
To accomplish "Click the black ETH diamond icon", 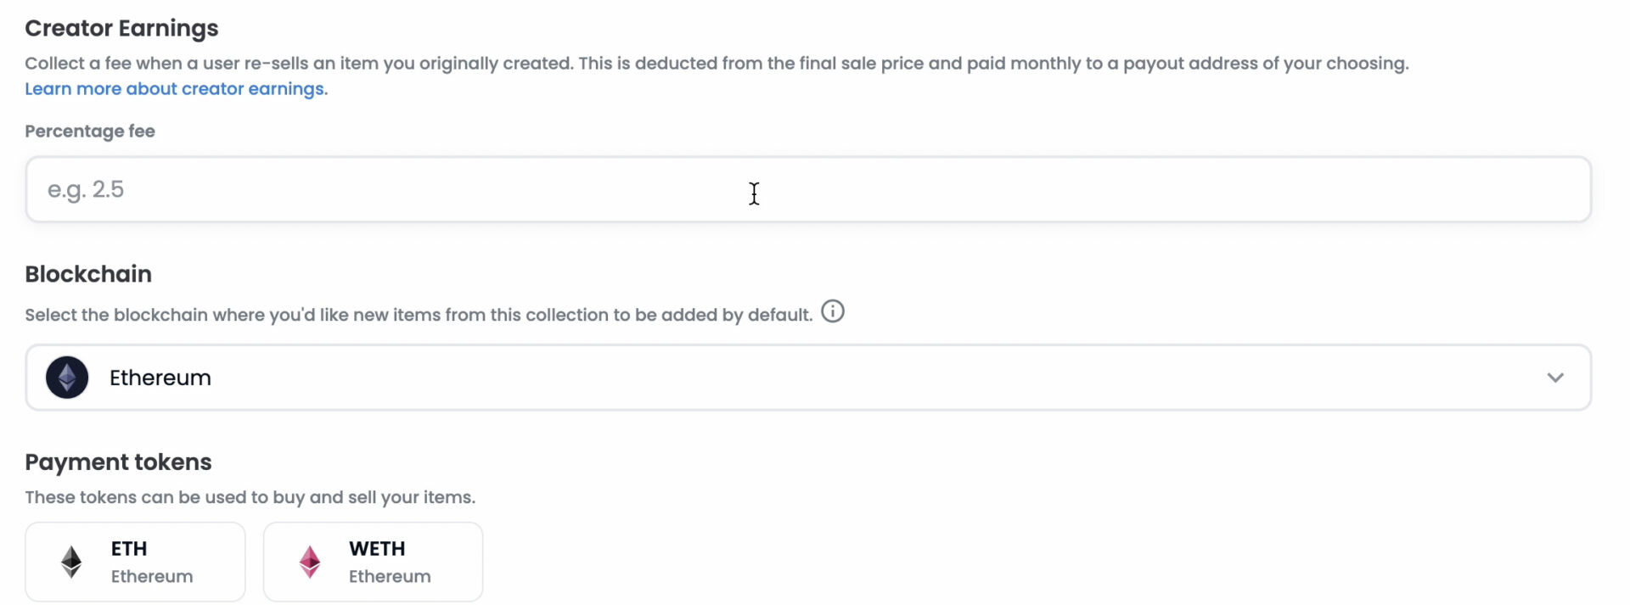I will [x=71, y=562].
